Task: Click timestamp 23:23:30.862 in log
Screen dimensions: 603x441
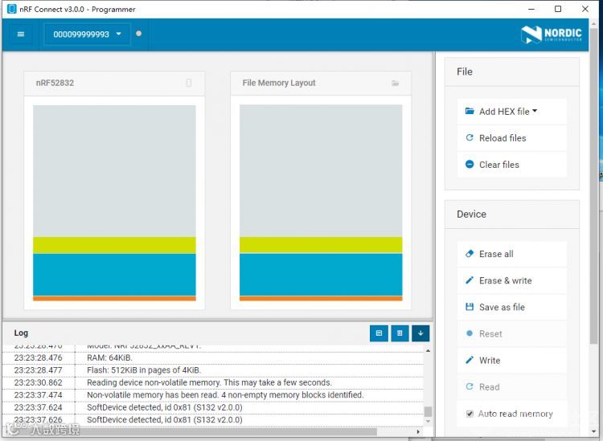Action: point(38,382)
